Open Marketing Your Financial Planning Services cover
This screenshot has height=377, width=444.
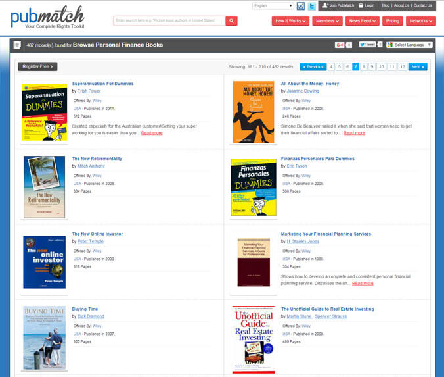click(254, 262)
